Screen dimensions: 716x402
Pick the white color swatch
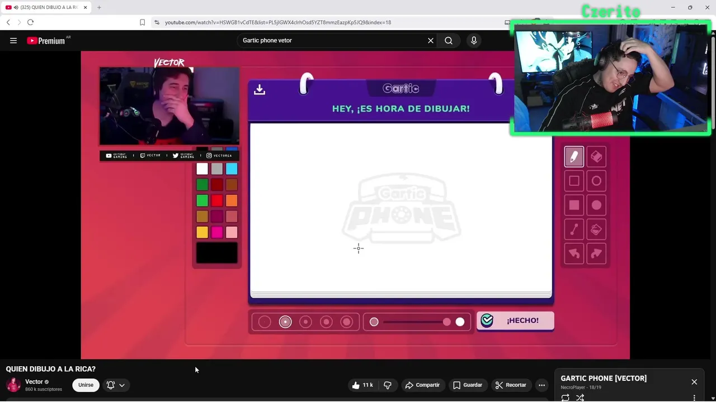(x=202, y=169)
